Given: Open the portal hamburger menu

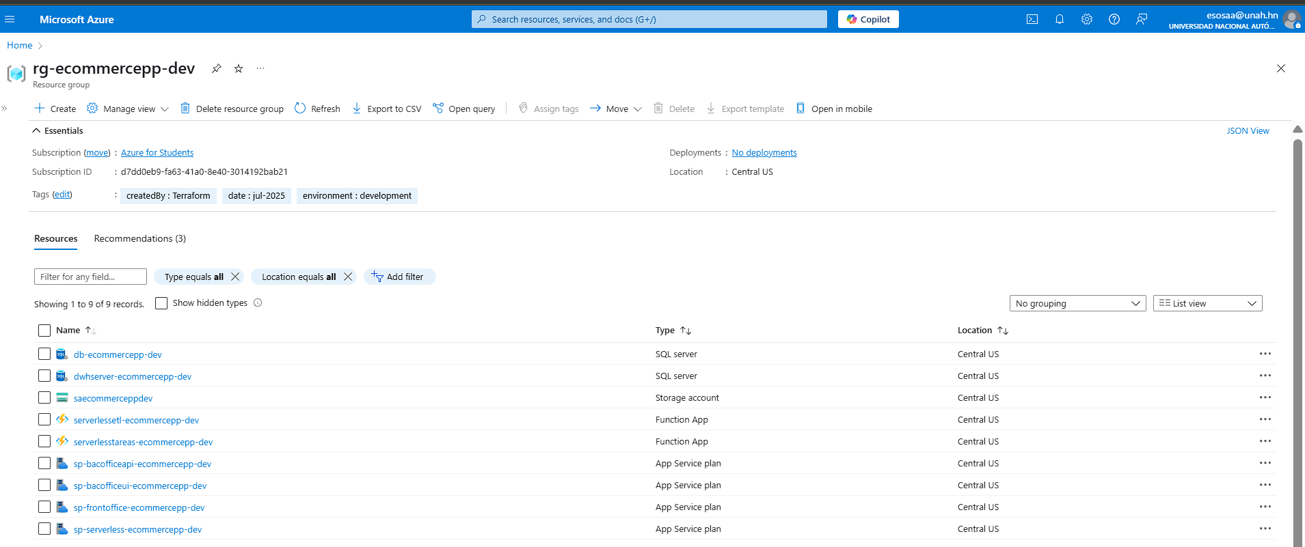Looking at the screenshot, I should tap(10, 19).
